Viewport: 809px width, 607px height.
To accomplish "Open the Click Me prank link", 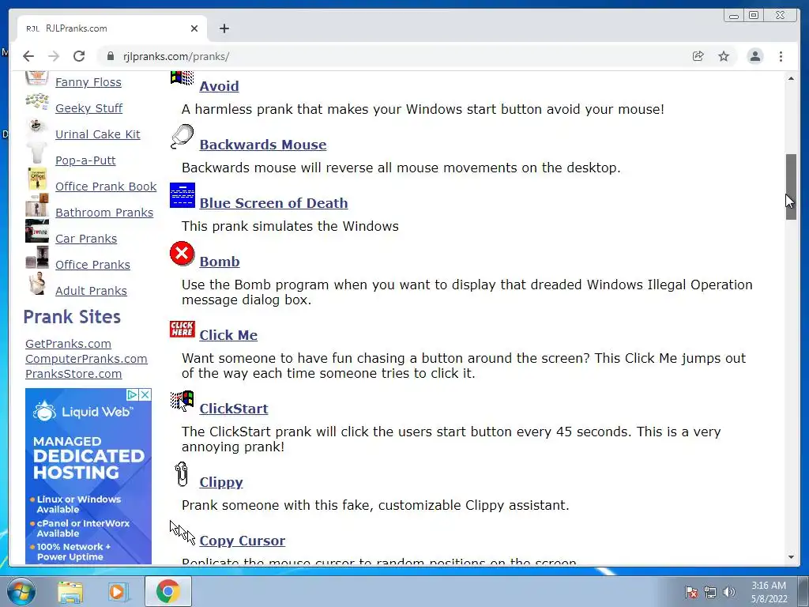I will click(x=228, y=335).
